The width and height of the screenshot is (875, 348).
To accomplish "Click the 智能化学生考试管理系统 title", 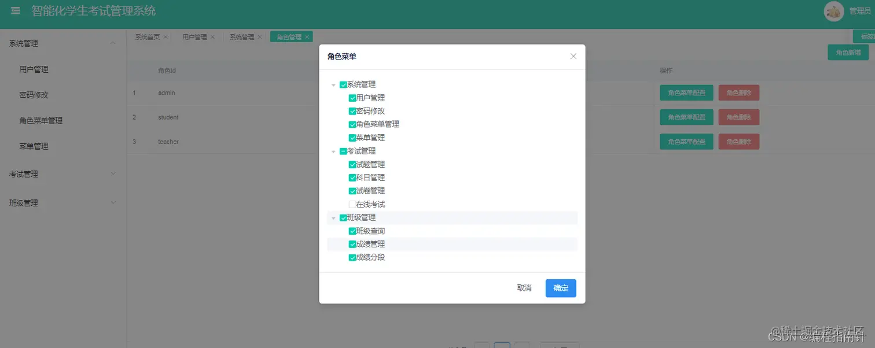I will click(x=94, y=11).
